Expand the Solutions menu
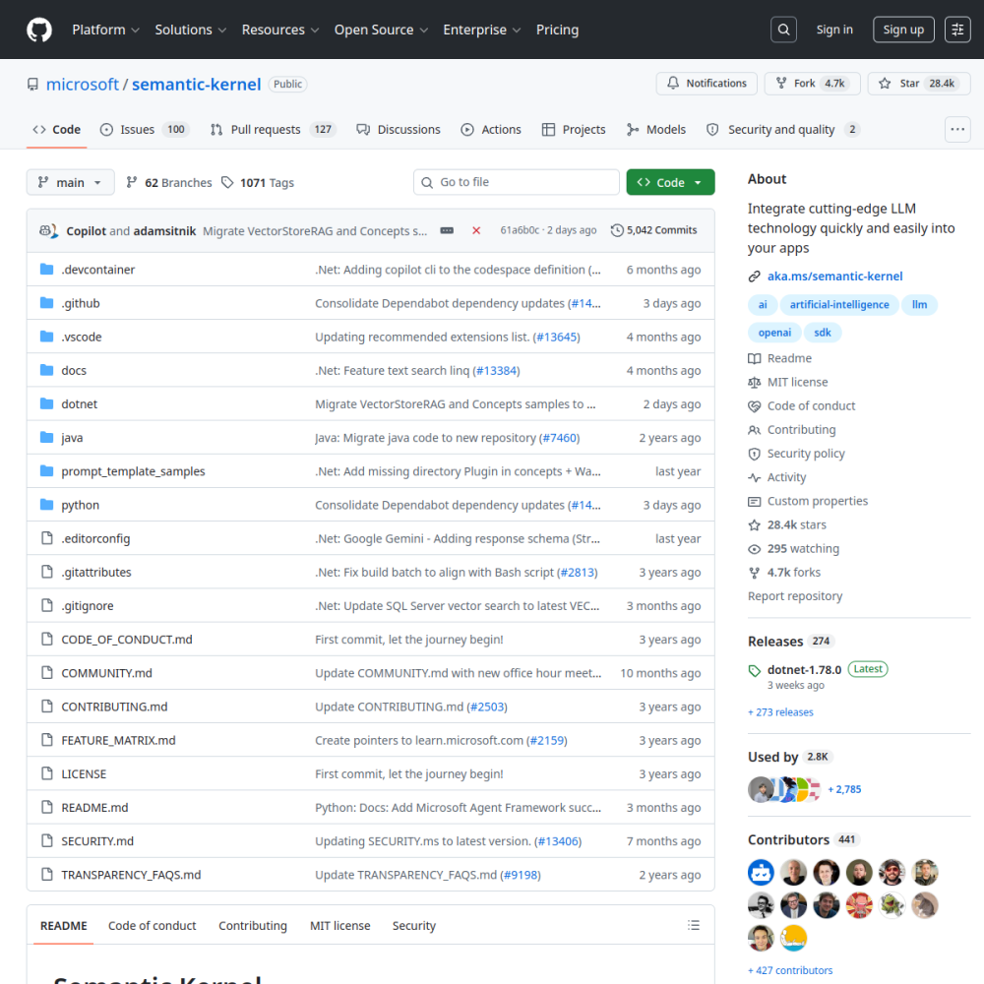The height and width of the screenshot is (984, 984). click(190, 30)
